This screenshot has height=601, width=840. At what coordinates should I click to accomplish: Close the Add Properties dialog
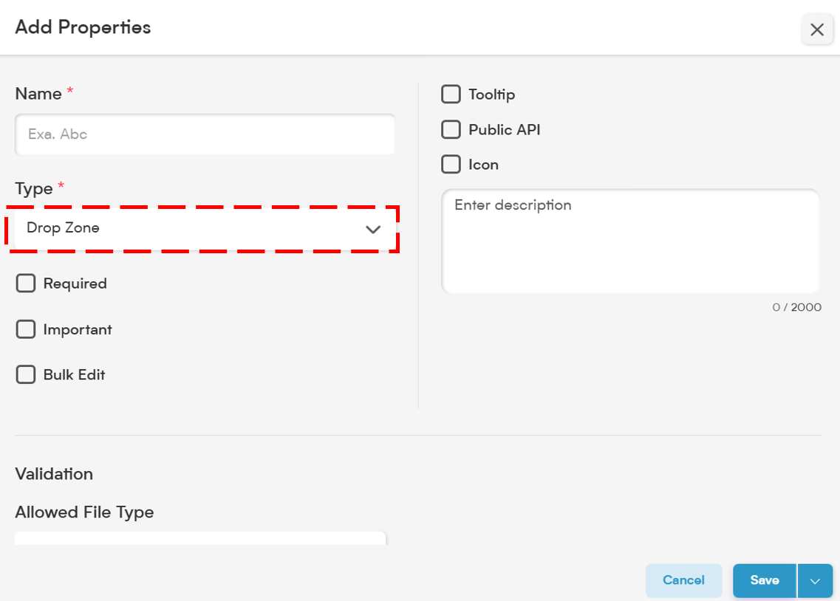(x=817, y=30)
